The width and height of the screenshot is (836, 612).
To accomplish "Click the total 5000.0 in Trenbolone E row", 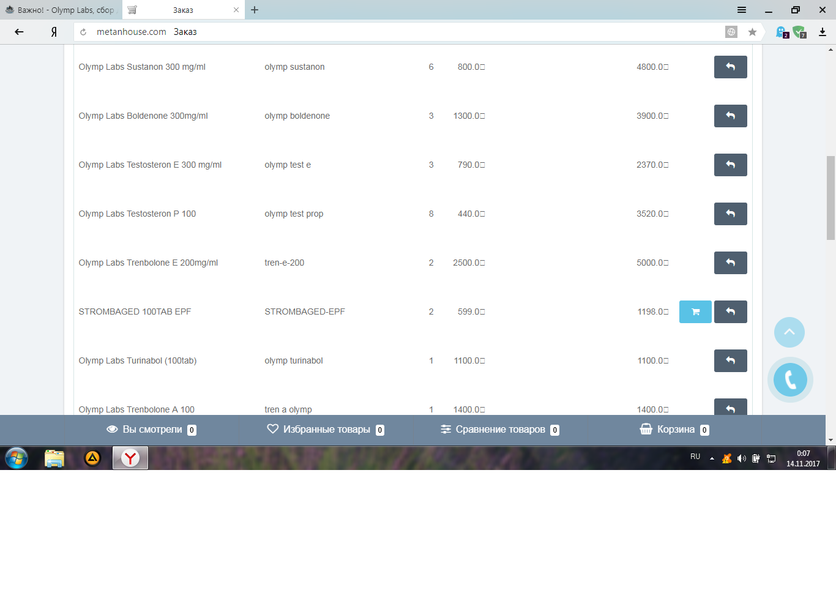I will pyautogui.click(x=652, y=263).
